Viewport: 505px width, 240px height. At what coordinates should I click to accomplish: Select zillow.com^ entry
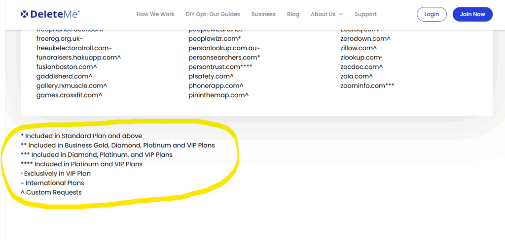tap(359, 48)
